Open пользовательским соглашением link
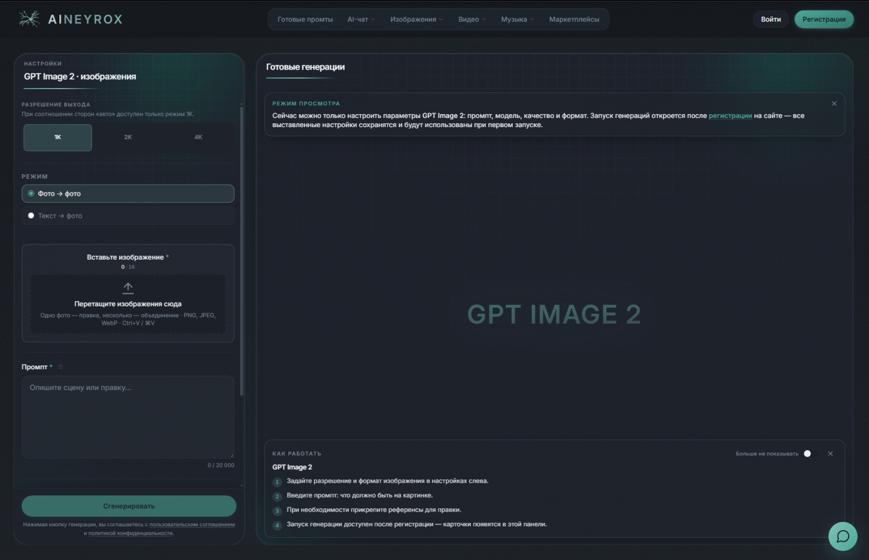This screenshot has height=560, width=869. coord(192,525)
